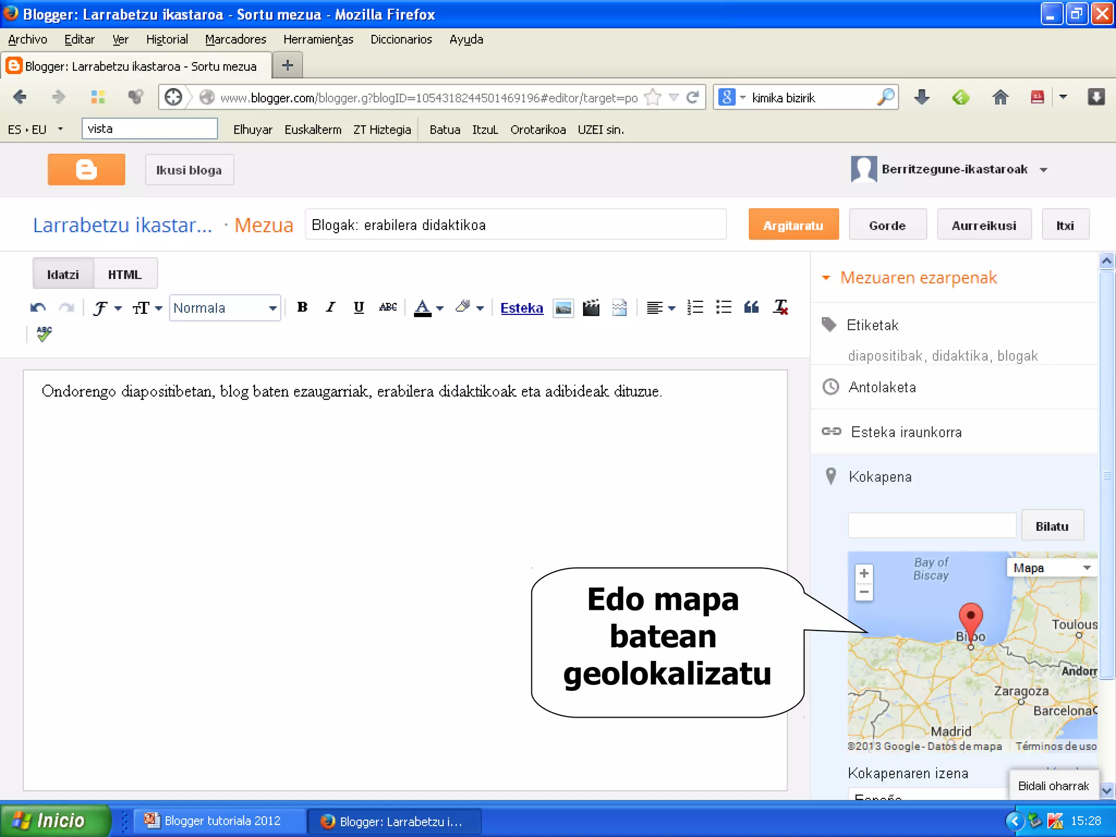The width and height of the screenshot is (1116, 837).
Task: Publish the post with Argitaratu
Action: coord(793,225)
